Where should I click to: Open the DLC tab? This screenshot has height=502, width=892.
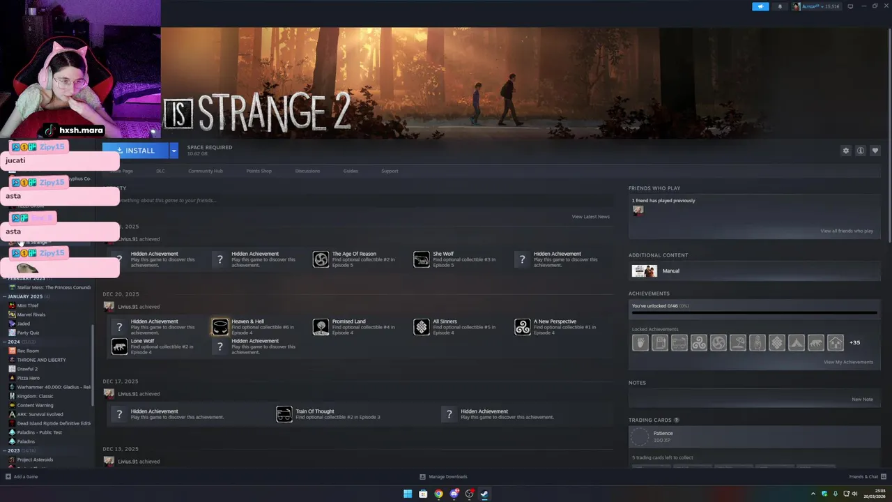click(x=160, y=171)
